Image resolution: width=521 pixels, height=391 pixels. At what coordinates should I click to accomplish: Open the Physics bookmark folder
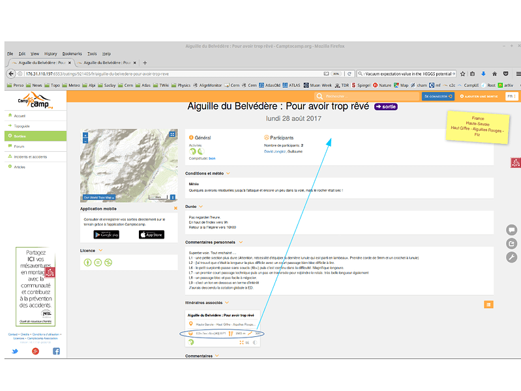click(x=181, y=85)
